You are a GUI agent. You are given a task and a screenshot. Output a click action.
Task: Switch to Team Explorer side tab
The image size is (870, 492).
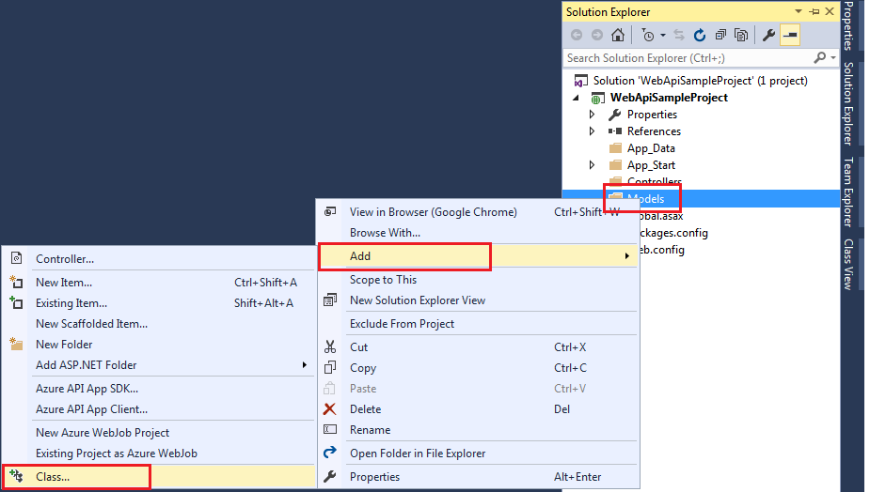point(847,192)
